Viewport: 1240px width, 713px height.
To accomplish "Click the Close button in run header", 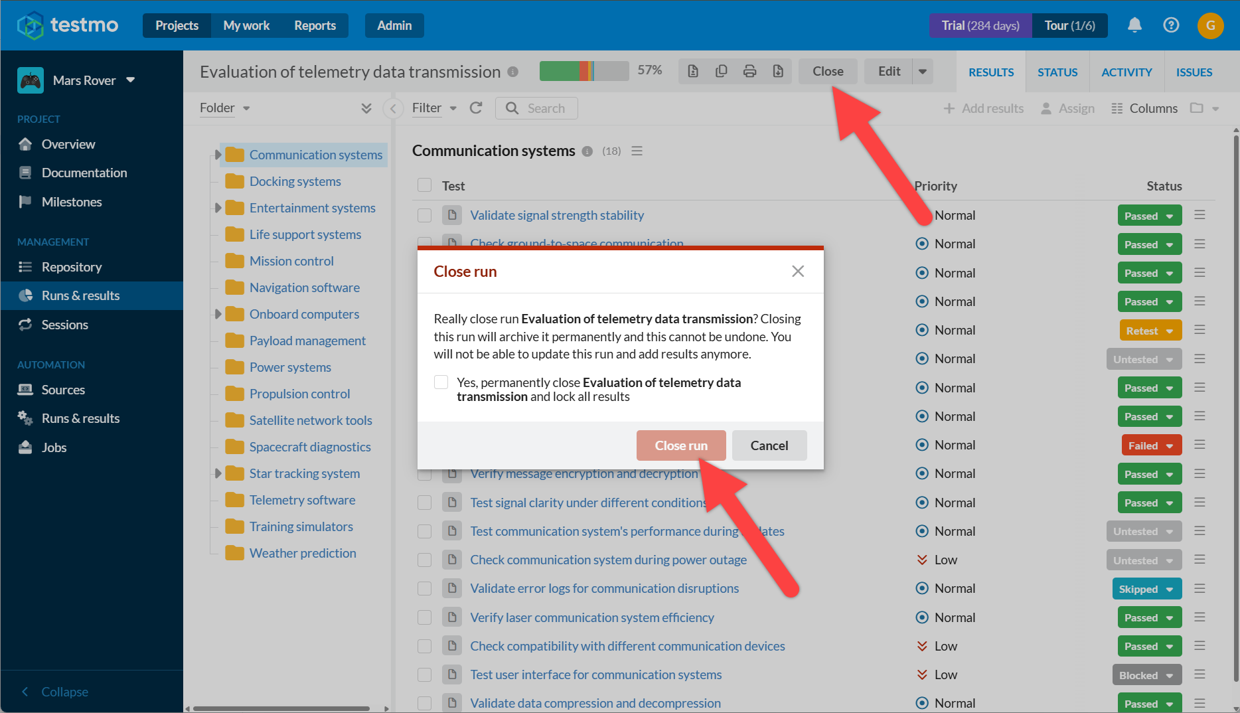I will tap(828, 71).
